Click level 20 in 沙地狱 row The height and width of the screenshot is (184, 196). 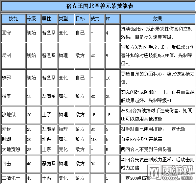pos(29,115)
